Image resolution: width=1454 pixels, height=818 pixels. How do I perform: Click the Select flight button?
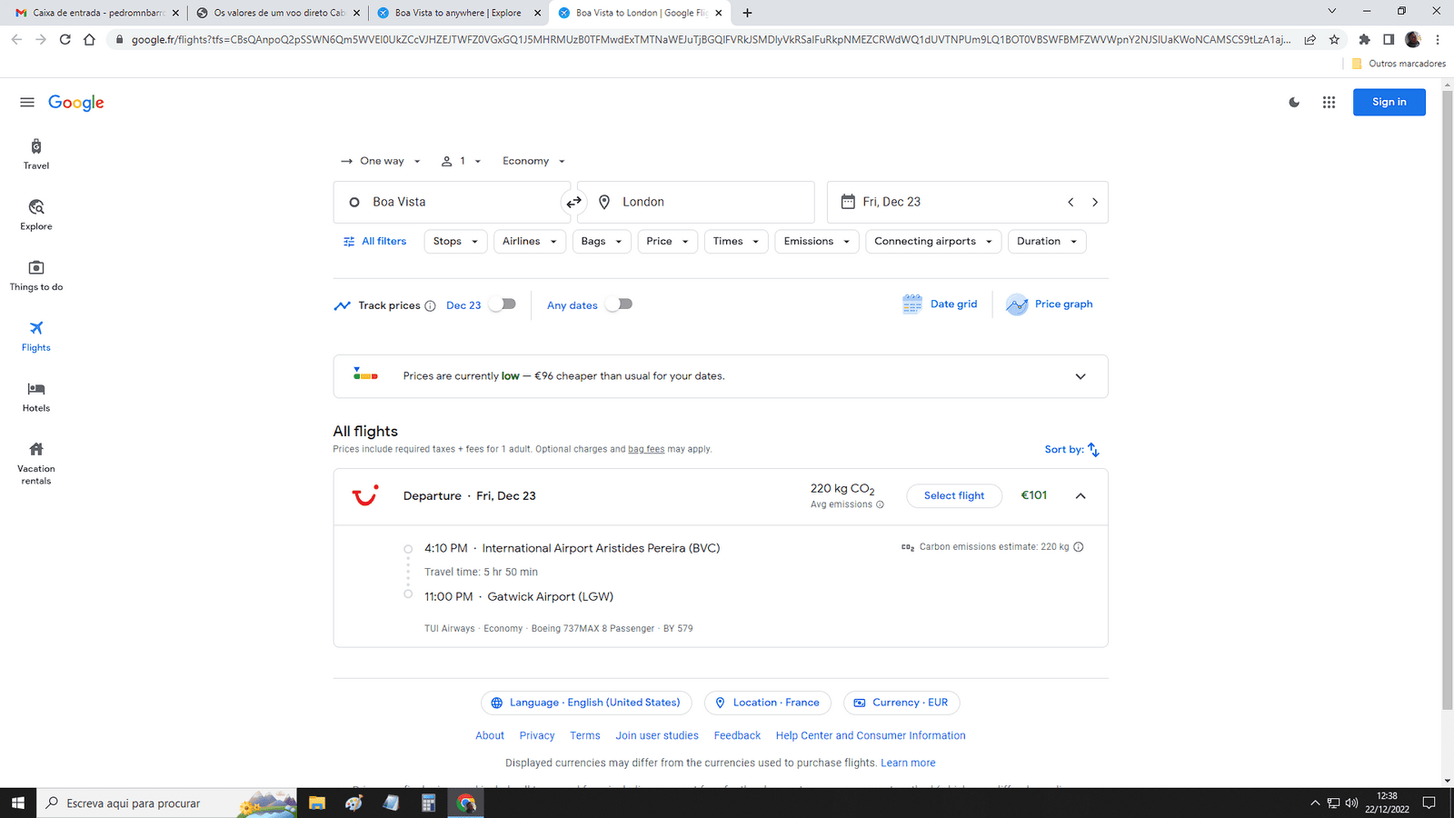click(954, 496)
